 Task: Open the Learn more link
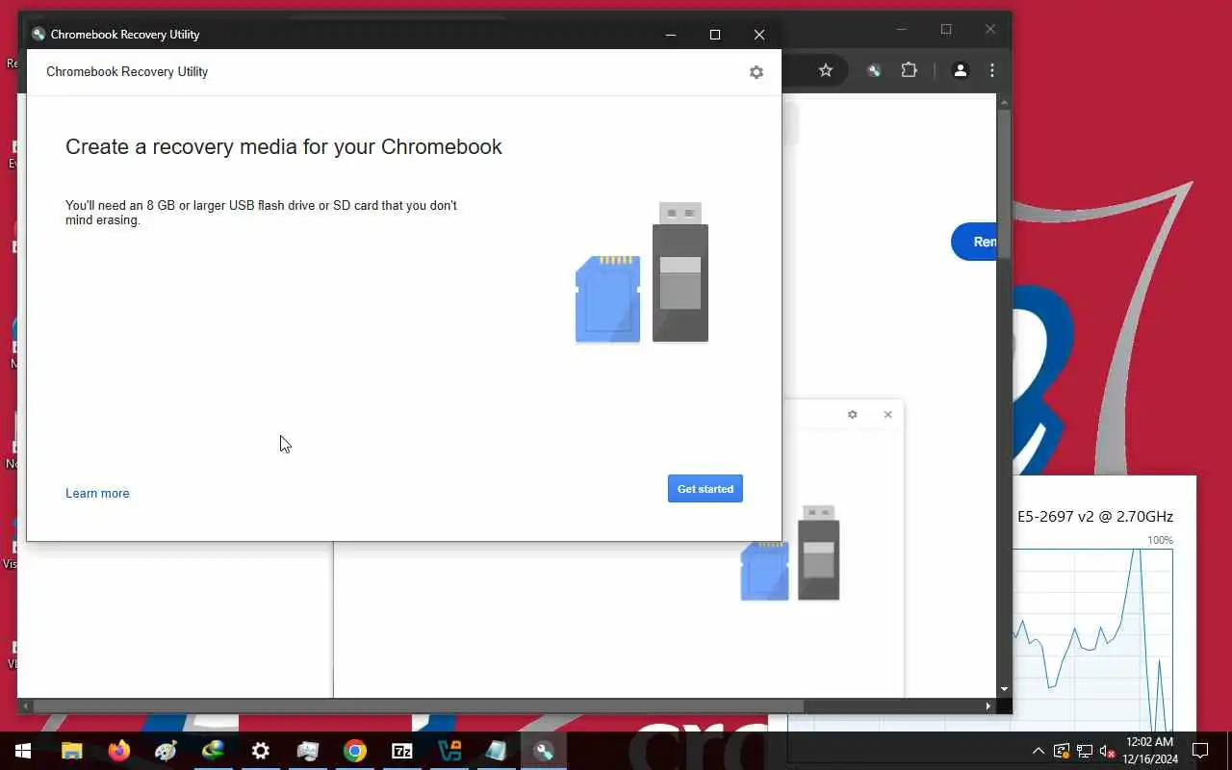pyautogui.click(x=97, y=493)
